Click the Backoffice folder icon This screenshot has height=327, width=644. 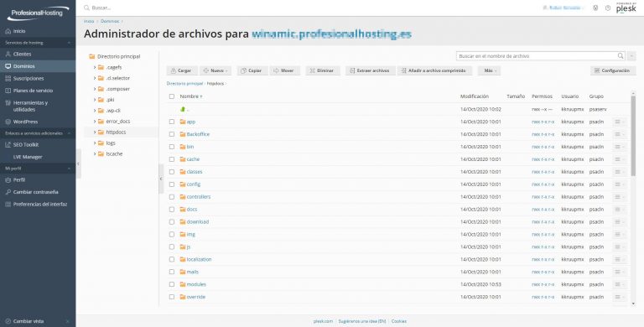click(x=183, y=134)
